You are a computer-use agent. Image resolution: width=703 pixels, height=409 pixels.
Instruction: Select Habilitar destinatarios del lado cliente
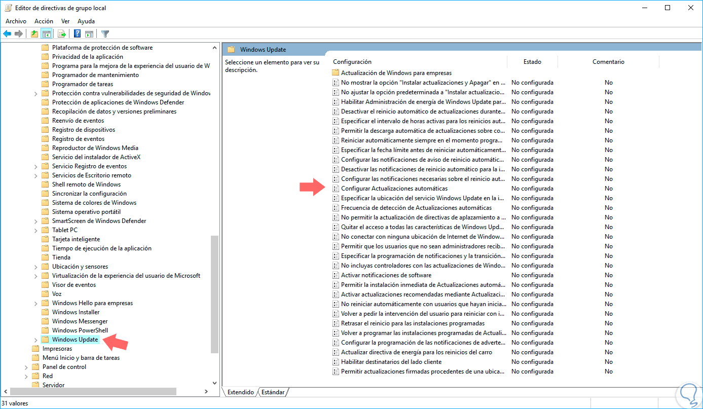(x=391, y=362)
